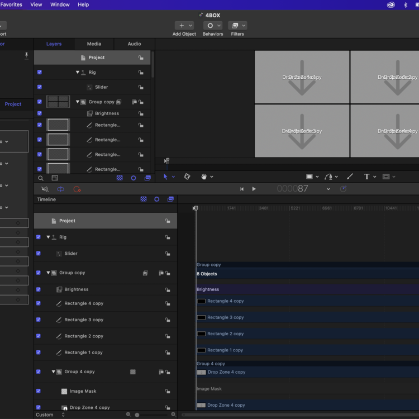Uncheck Rig checkbox in Layers list
The image size is (419, 419).
coord(39,72)
